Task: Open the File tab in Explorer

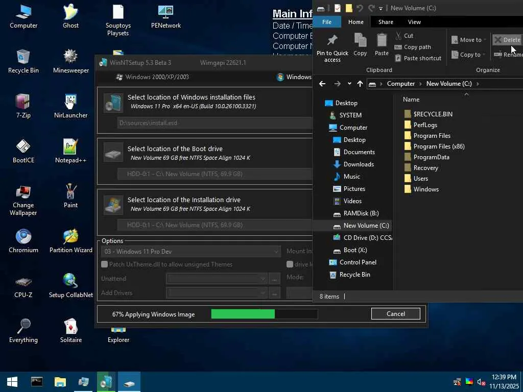Action: coord(327,22)
